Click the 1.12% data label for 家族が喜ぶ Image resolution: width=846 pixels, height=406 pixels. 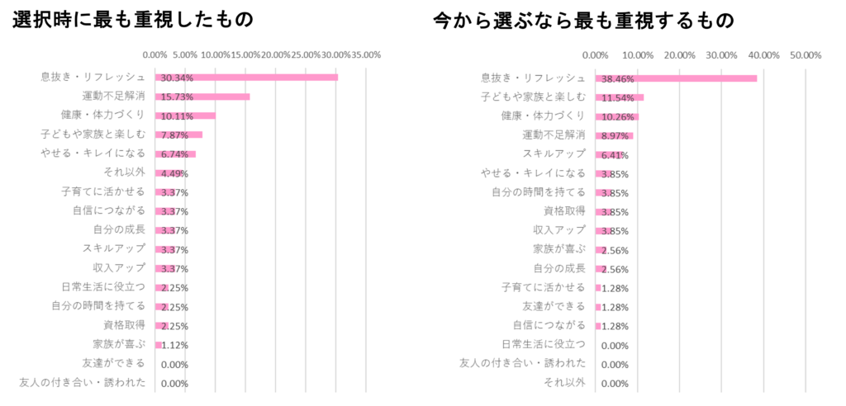pos(175,346)
